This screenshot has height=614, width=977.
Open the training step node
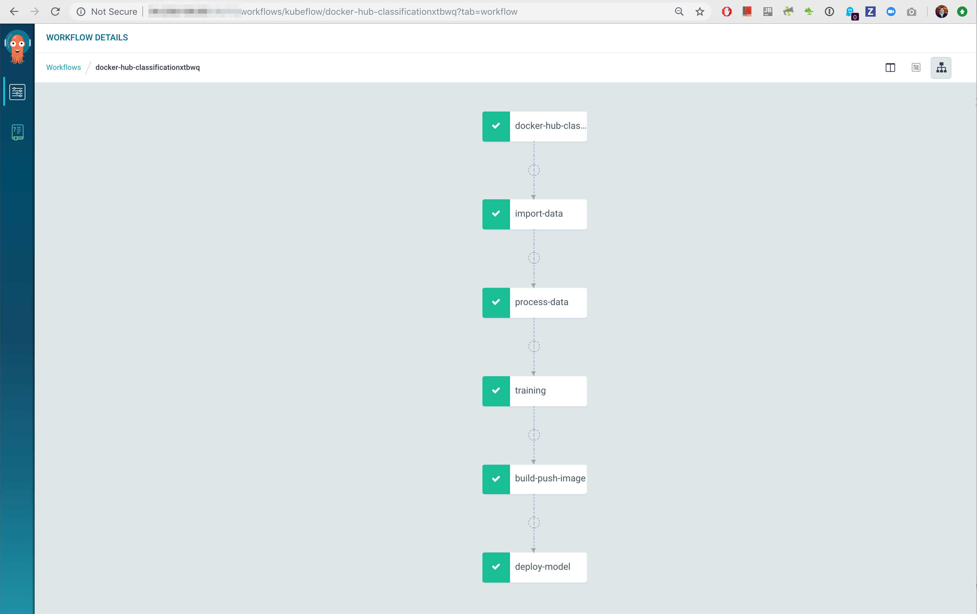pyautogui.click(x=534, y=391)
